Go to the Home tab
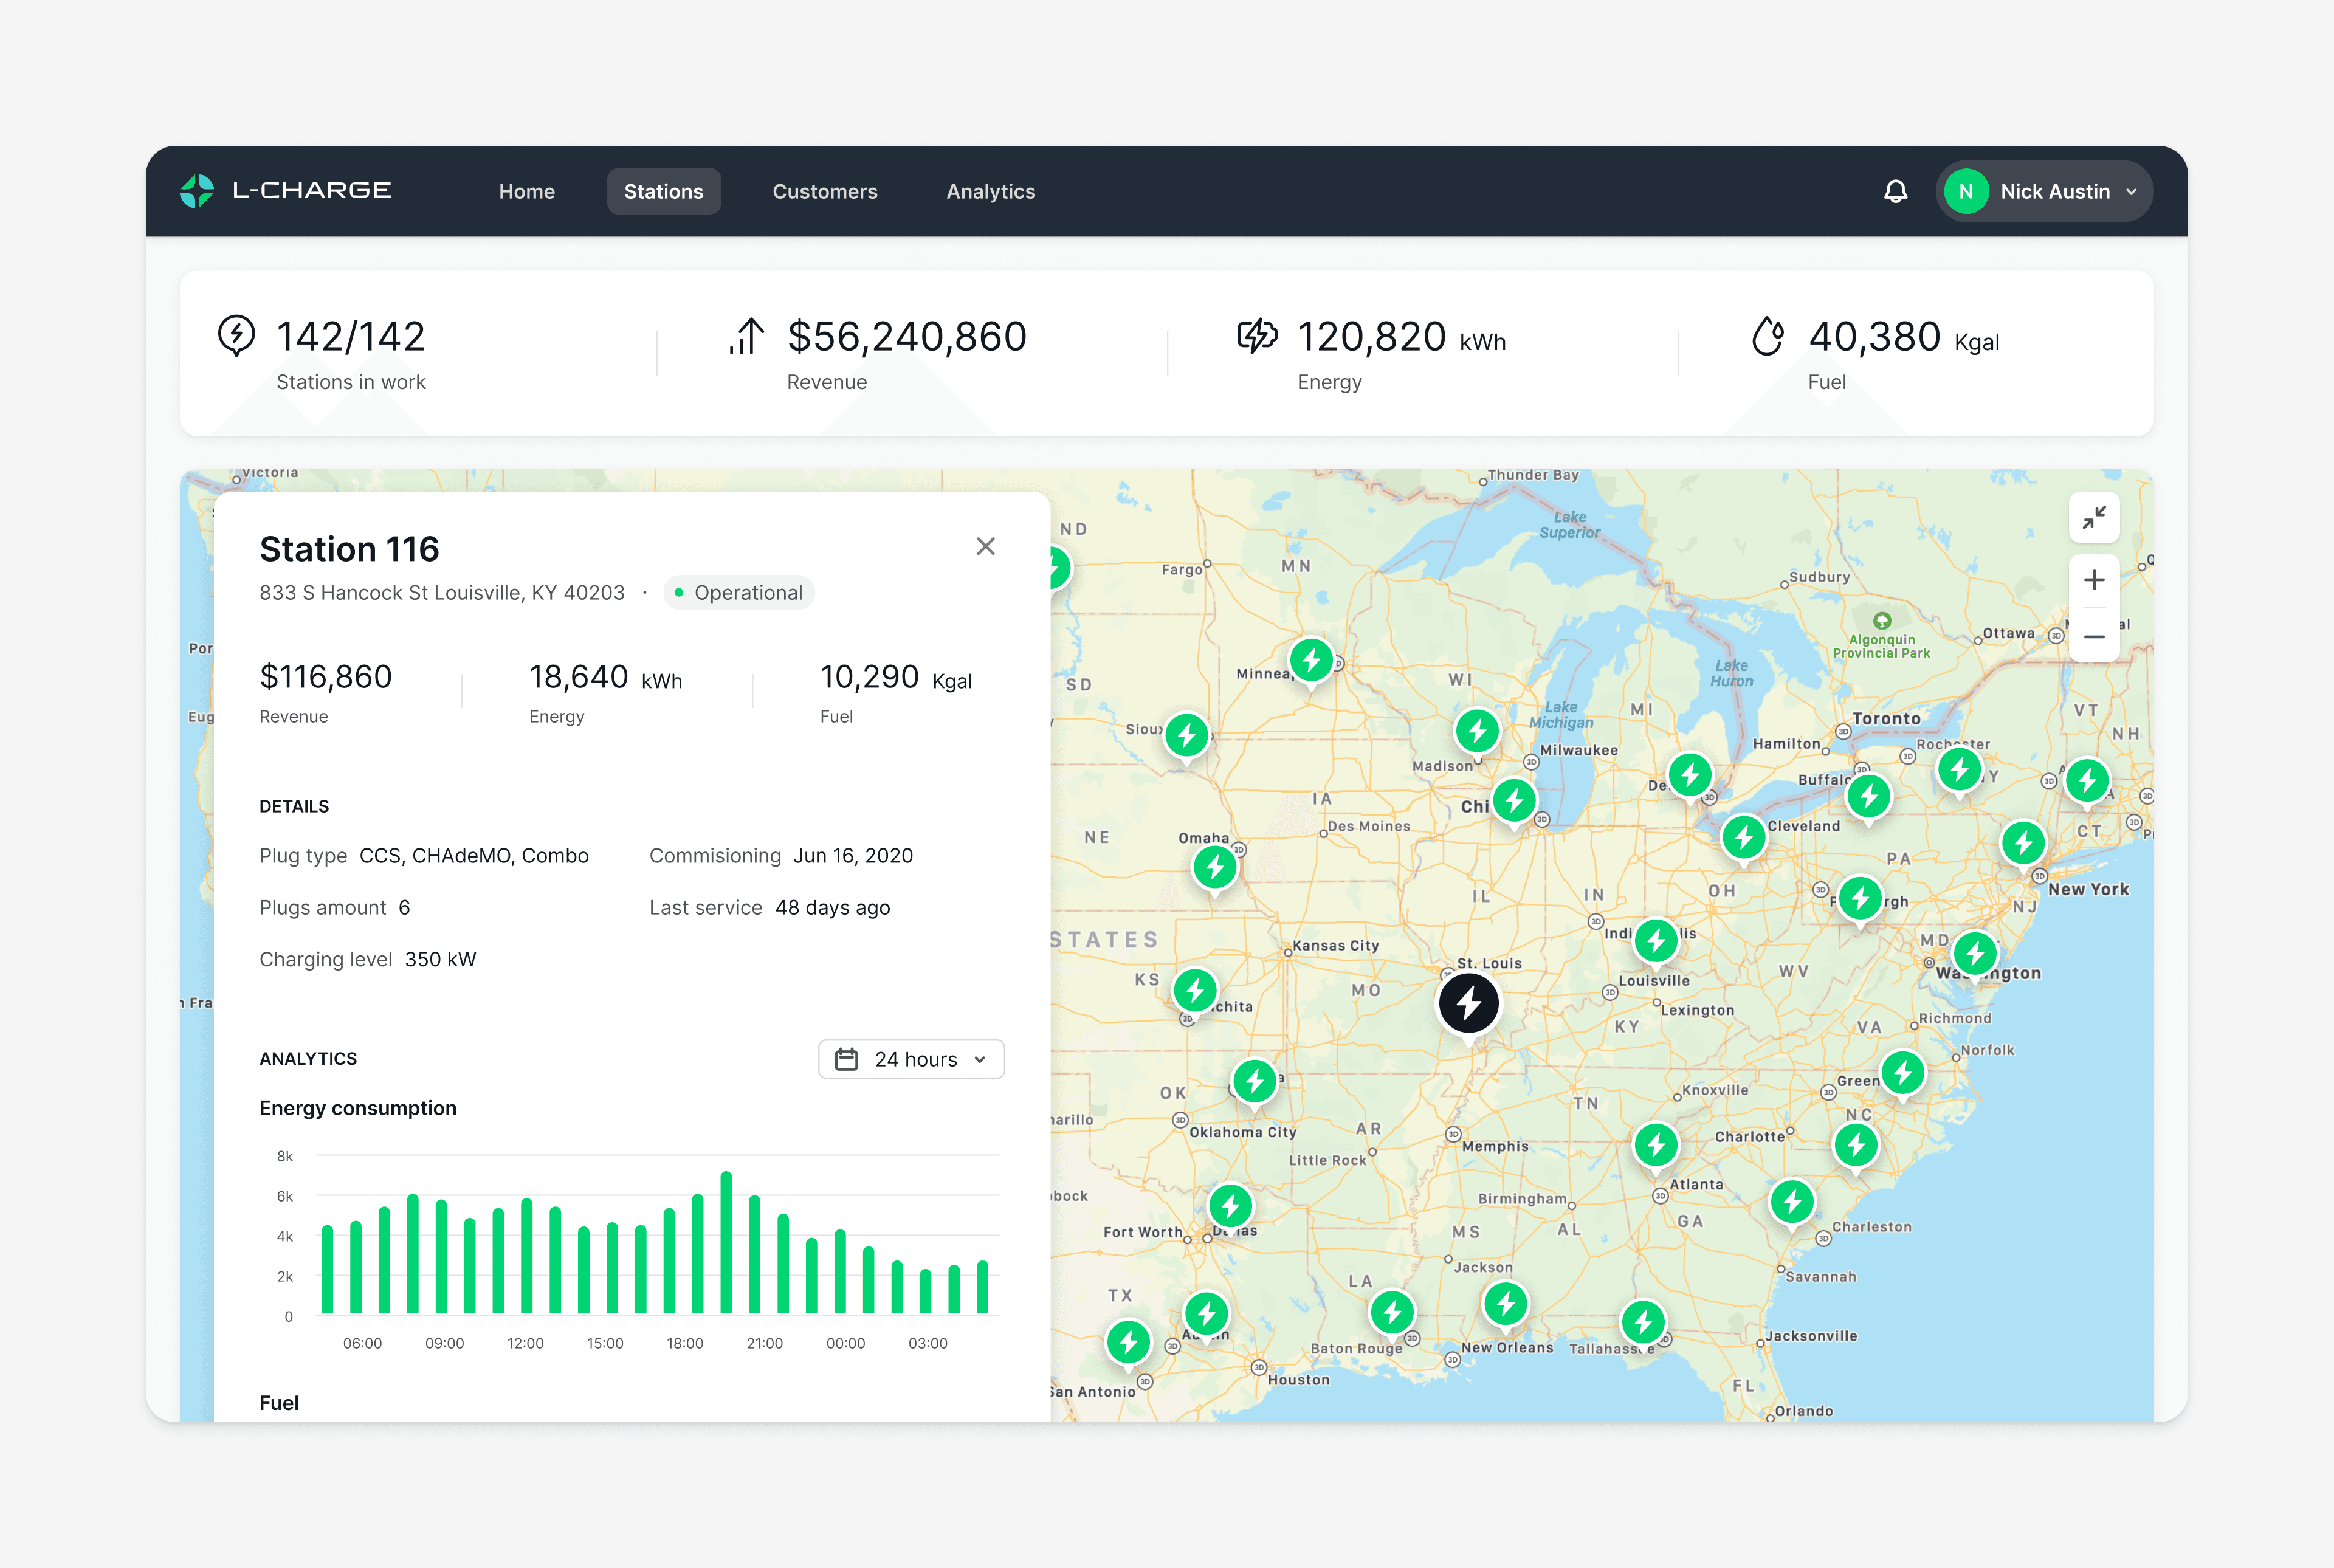 (x=526, y=191)
